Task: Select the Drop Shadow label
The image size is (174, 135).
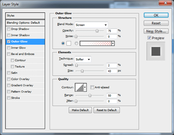Action: (x=20, y=29)
